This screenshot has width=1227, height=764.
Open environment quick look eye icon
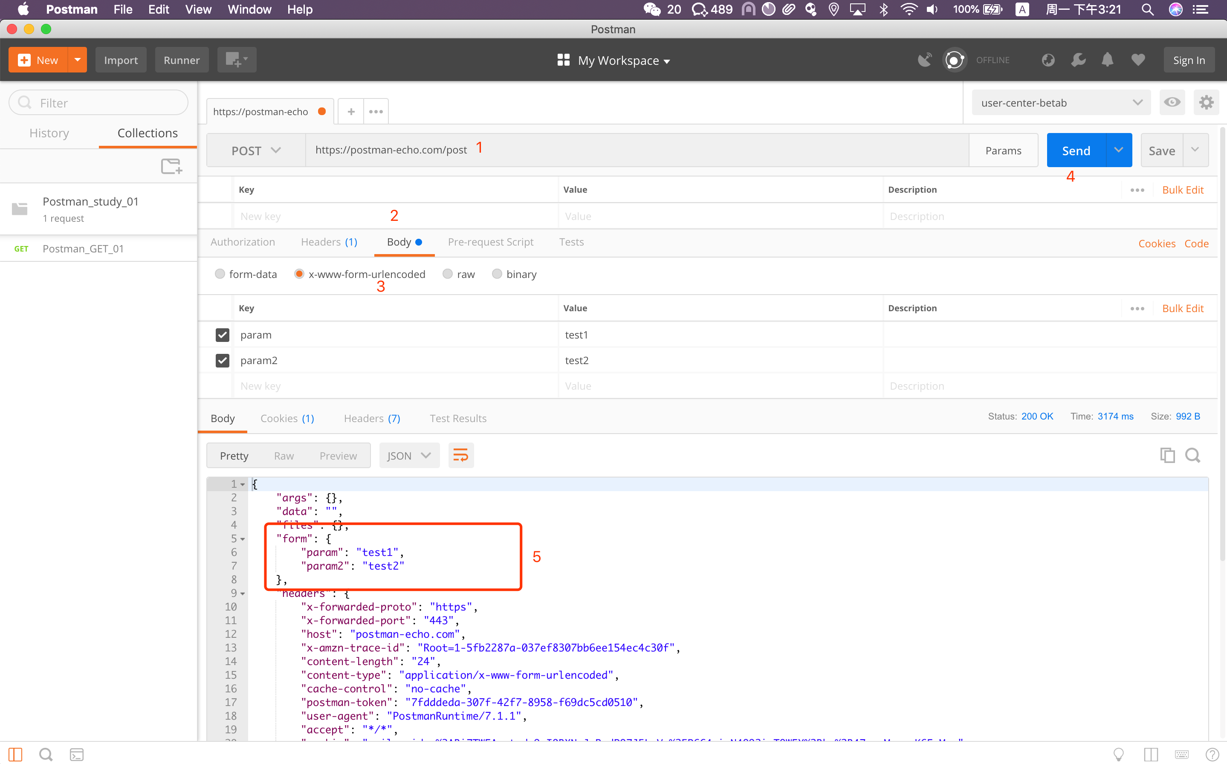(x=1172, y=103)
